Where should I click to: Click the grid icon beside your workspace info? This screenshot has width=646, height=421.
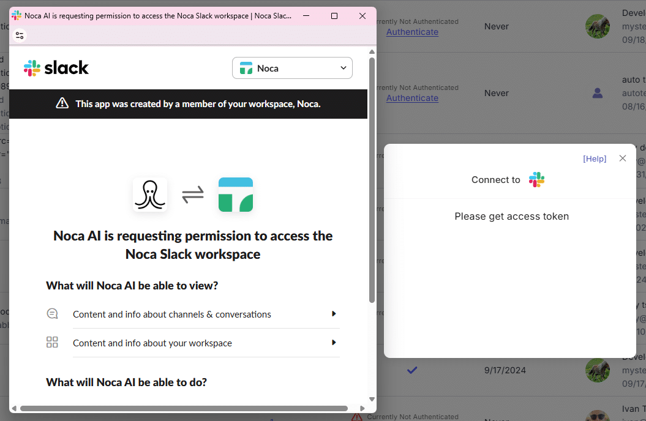(x=52, y=343)
